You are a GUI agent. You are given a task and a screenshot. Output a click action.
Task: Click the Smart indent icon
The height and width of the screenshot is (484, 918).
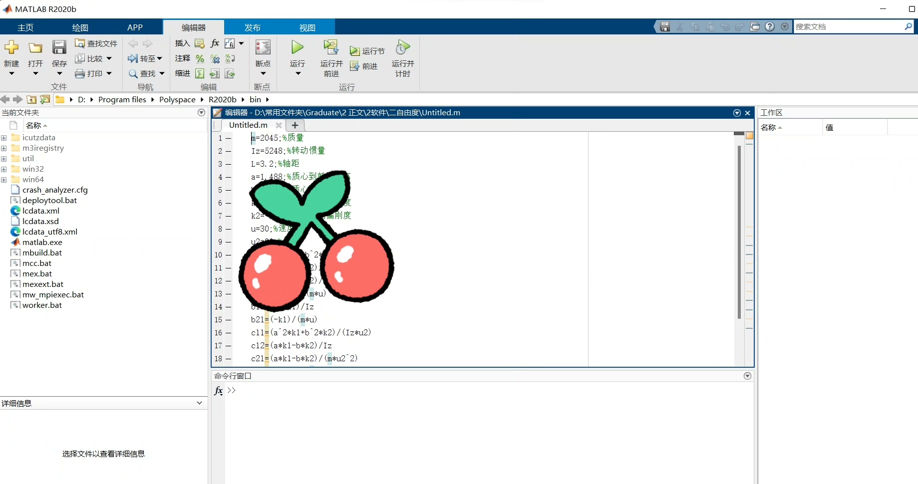(200, 73)
